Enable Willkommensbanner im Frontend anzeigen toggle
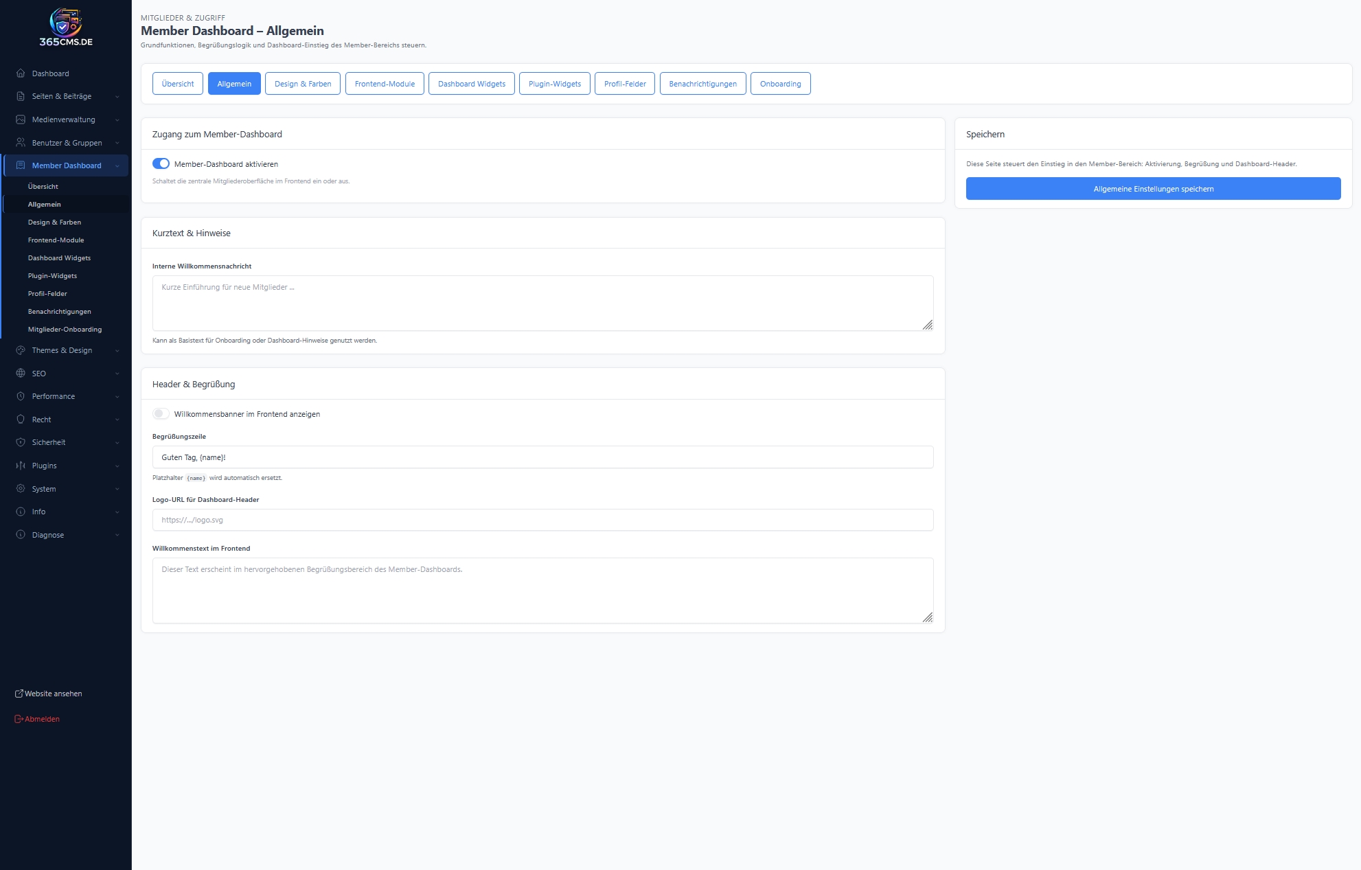This screenshot has width=1361, height=870. coord(161,413)
